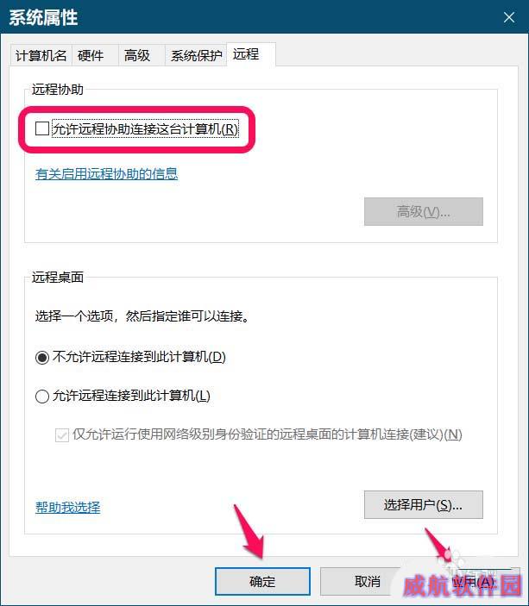Viewport: 529px width, 606px height.
Task: Click the 远程桌面 group label
Action: coord(58,277)
